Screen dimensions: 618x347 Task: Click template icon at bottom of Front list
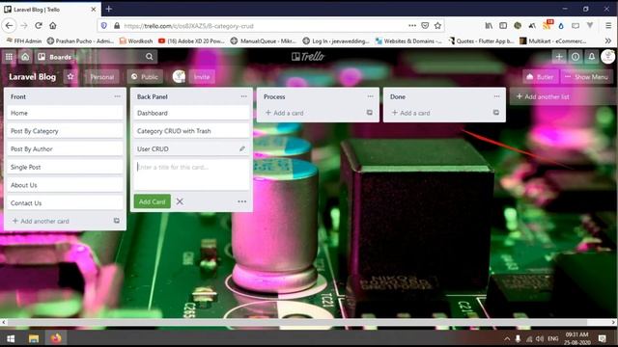117,221
